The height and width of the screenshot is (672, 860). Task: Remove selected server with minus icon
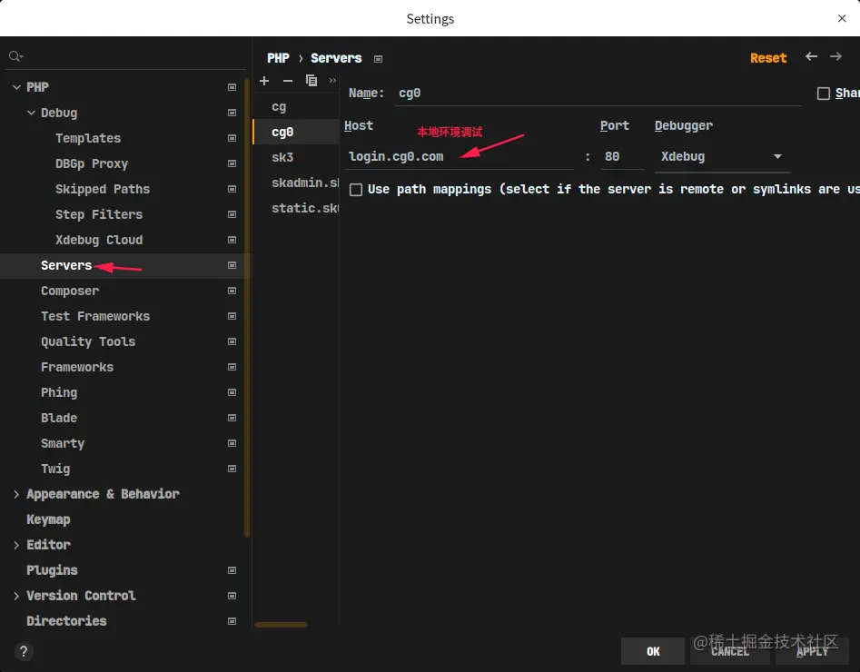[287, 81]
